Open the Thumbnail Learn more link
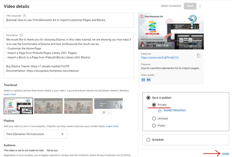Screen dimensions: 232x157 10,94
